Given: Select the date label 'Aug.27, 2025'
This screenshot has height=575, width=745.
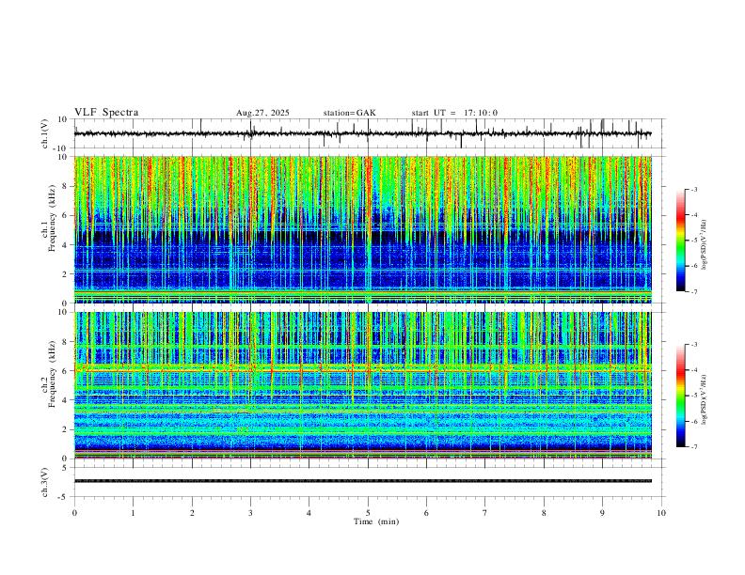Looking at the screenshot, I should tap(262, 113).
